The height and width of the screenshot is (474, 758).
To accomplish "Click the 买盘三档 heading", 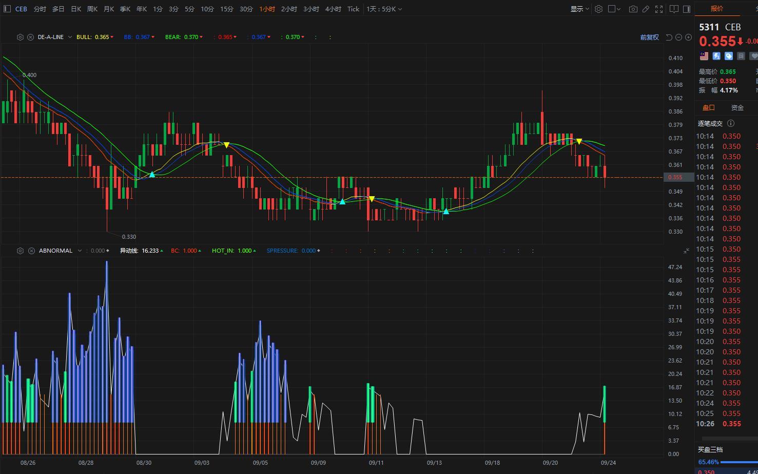I will pyautogui.click(x=710, y=449).
